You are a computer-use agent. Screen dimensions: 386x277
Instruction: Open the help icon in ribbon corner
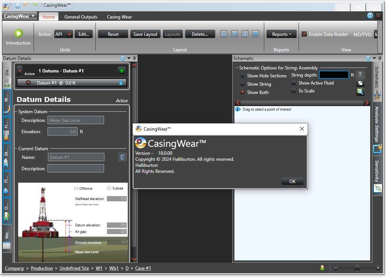click(x=370, y=16)
